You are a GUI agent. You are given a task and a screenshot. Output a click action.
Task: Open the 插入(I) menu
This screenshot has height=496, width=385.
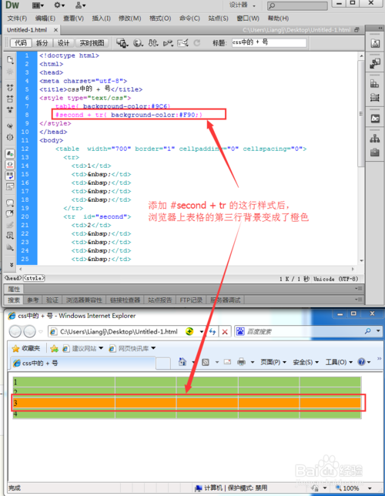coord(101,18)
